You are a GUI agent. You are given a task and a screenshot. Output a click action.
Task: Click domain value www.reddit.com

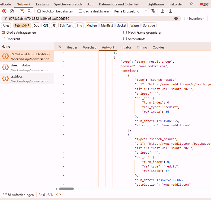pyautogui.click(x=153, y=66)
